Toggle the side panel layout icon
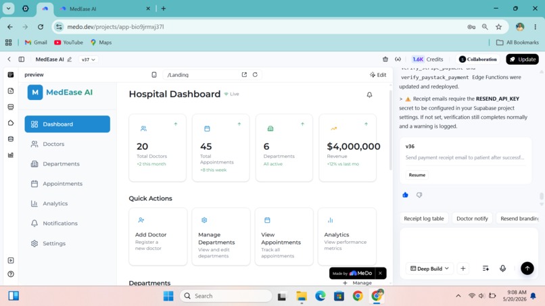 point(22,59)
